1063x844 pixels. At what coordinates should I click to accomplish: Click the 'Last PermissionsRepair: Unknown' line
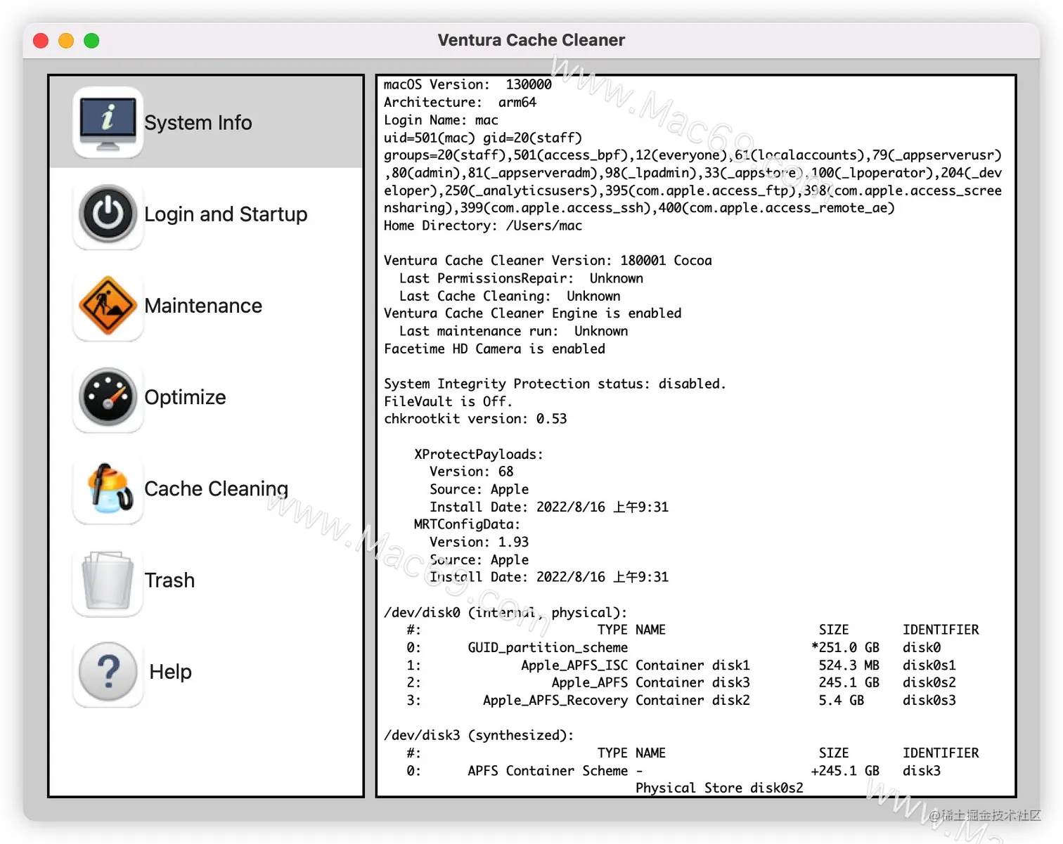pos(521,278)
